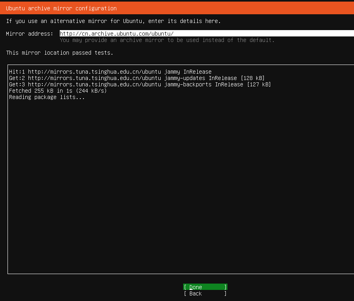
Task: Click the 'If you use an alternative mirror' instruction text
Action: (x=114, y=21)
